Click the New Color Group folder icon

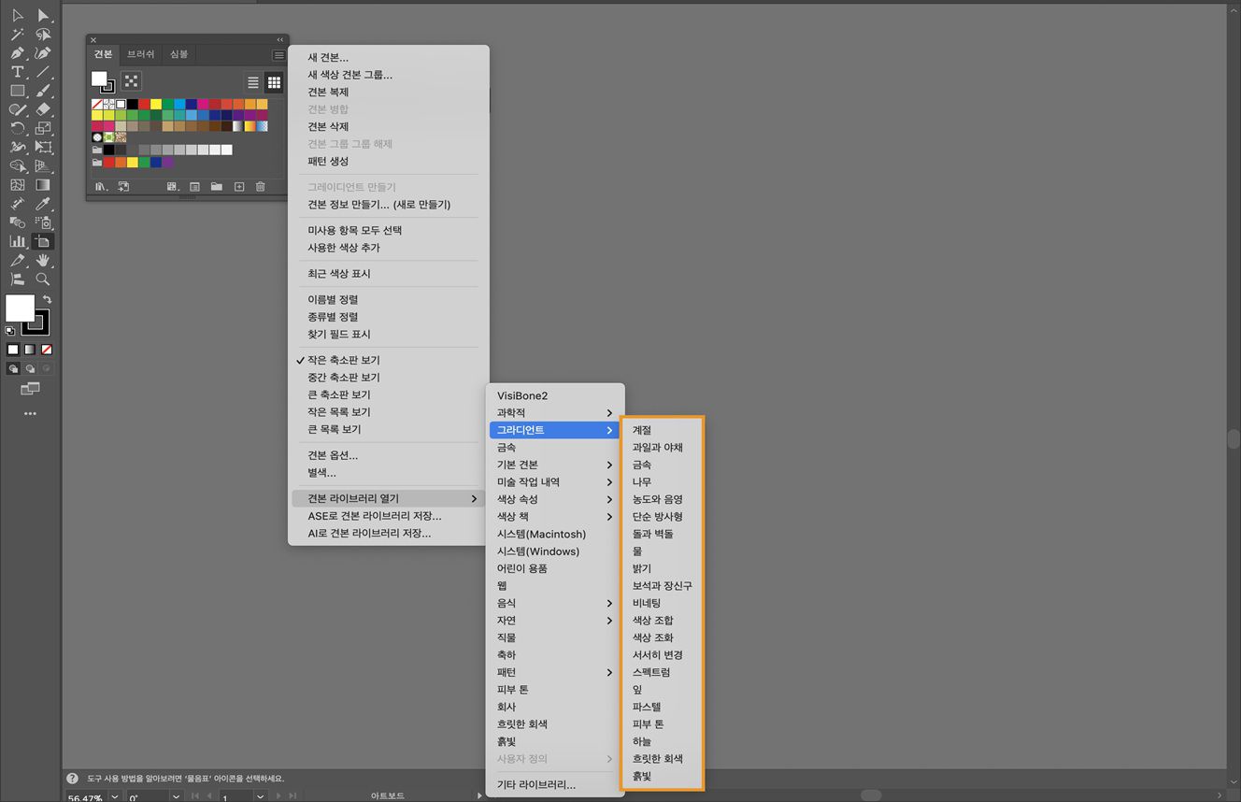[217, 187]
